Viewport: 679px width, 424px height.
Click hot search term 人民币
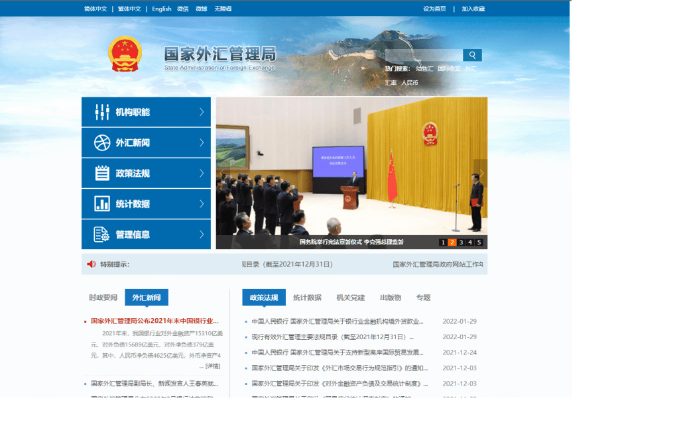[410, 83]
